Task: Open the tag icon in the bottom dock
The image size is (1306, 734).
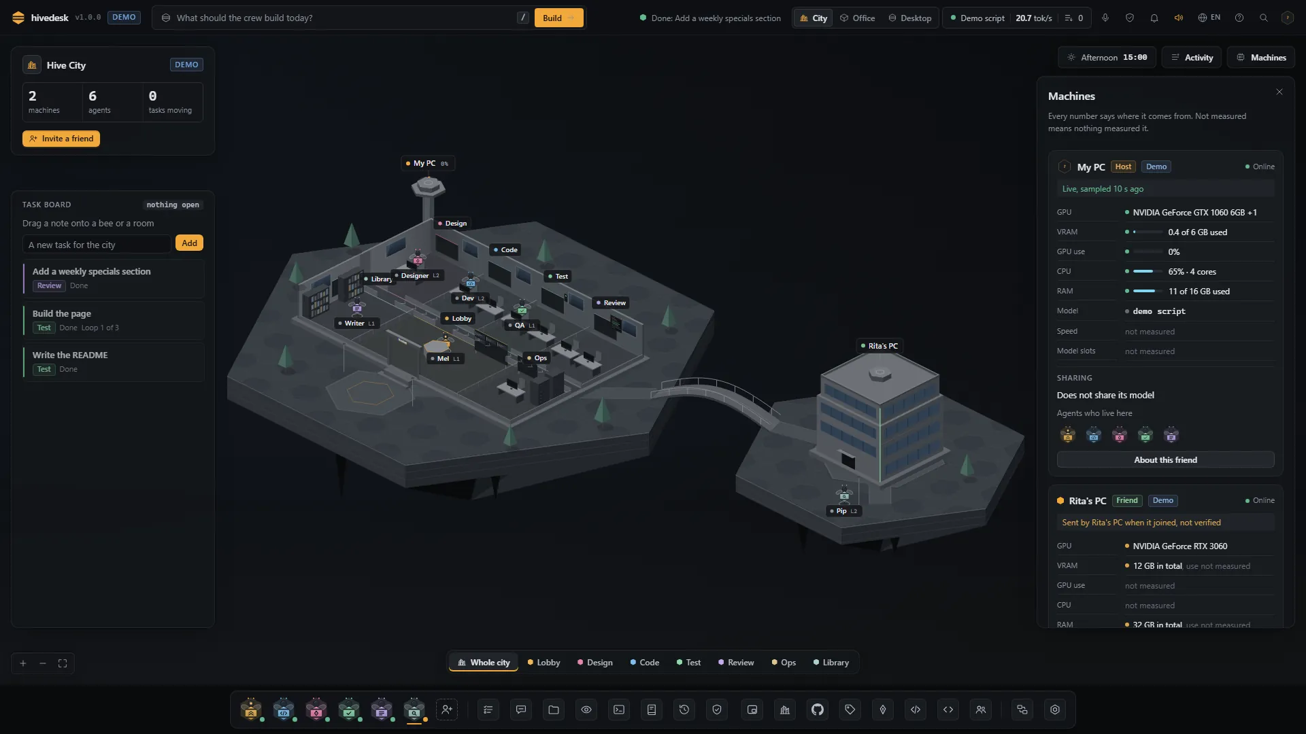Action: [850, 710]
